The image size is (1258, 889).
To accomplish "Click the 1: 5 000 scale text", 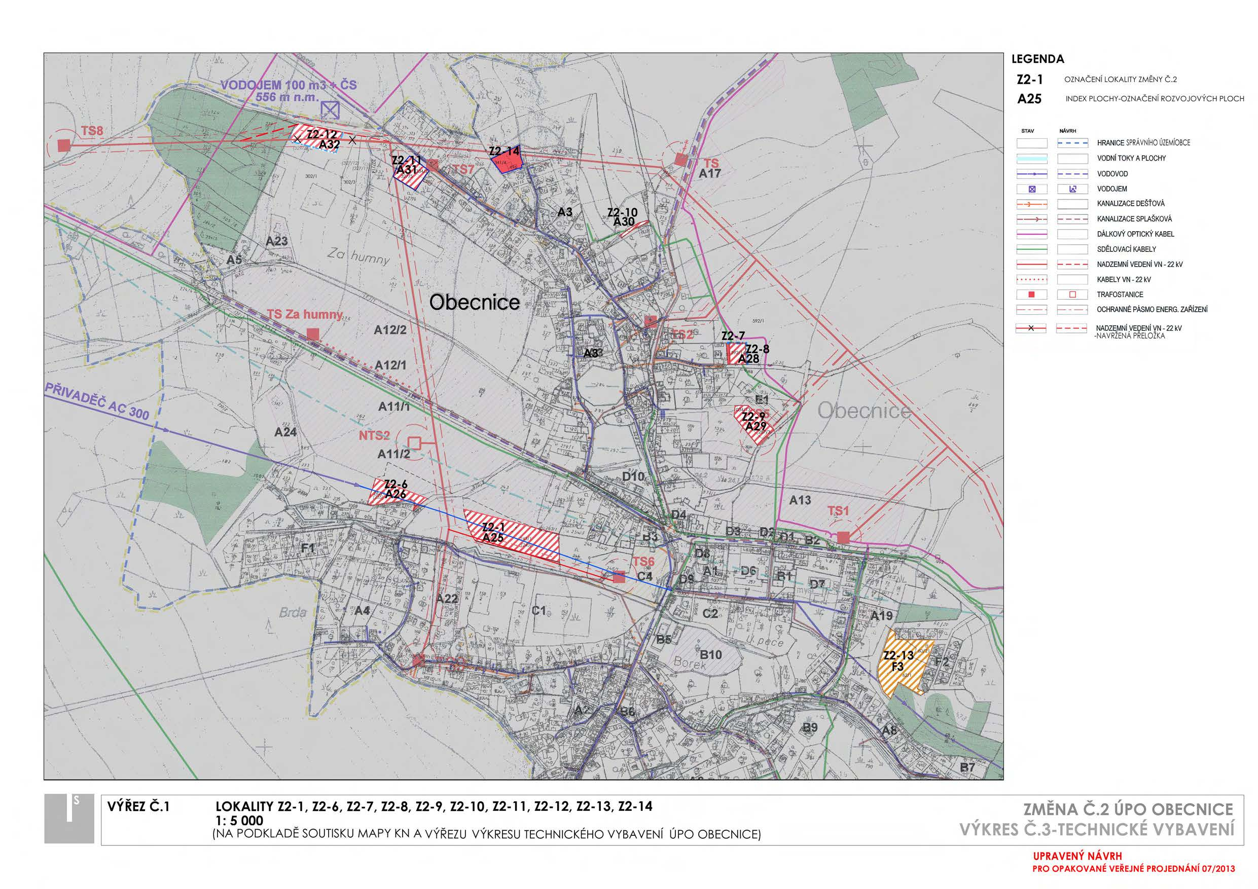I will click(x=240, y=821).
